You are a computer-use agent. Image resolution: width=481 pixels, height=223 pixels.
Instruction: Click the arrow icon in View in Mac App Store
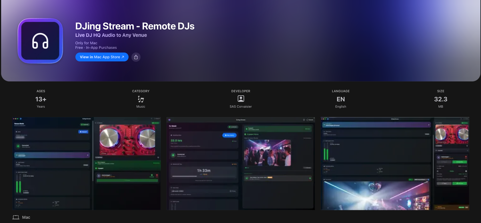point(123,57)
